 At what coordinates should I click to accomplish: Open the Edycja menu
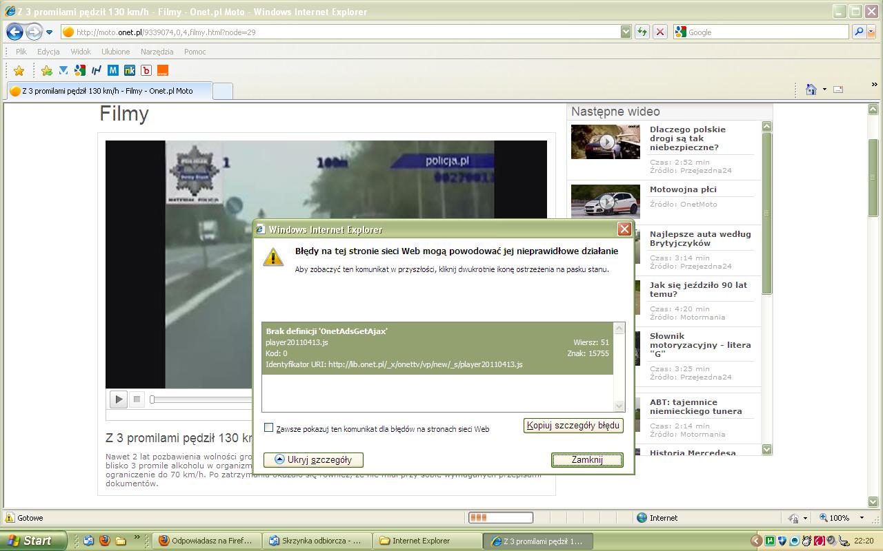(x=48, y=52)
